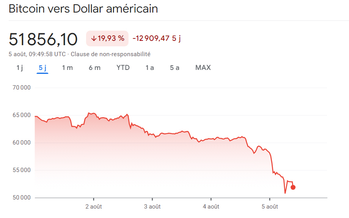Click the red current price dot
Screen dimensions: 349x218
point(293,187)
